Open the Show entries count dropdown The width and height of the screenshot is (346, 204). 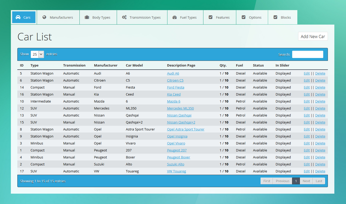(x=37, y=54)
